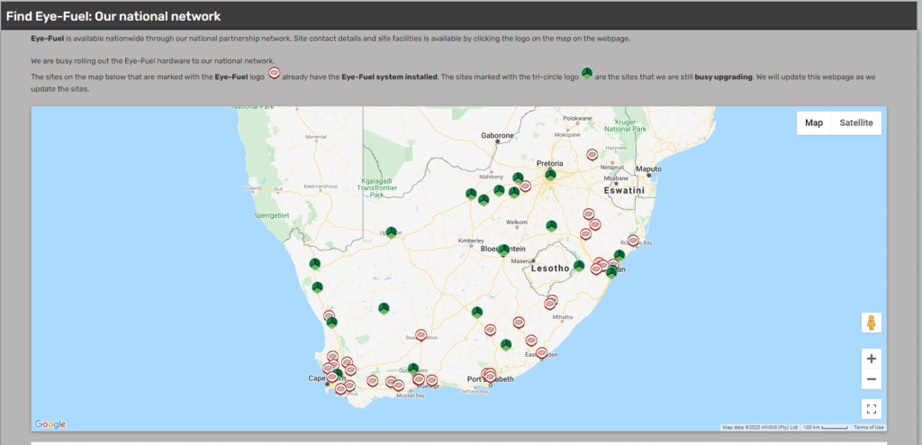Select the Map view tab
Screen dimensions: 922x445
[814, 123]
